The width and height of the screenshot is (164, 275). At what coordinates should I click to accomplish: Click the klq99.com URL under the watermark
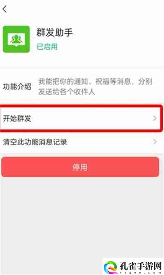tap(140, 273)
